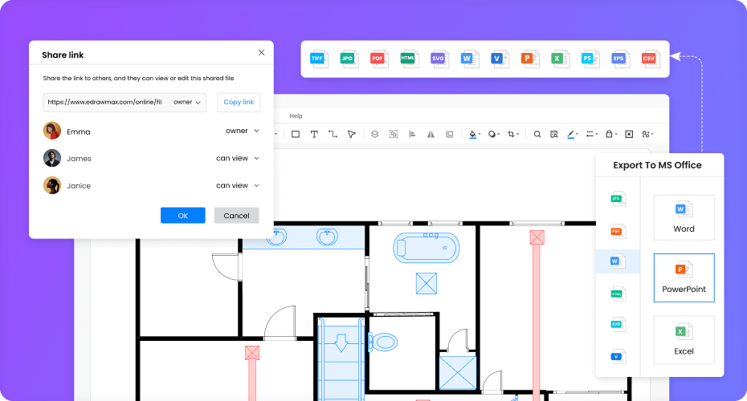Click the flip mirror icon
This screenshot has width=747, height=401.
coord(431,134)
